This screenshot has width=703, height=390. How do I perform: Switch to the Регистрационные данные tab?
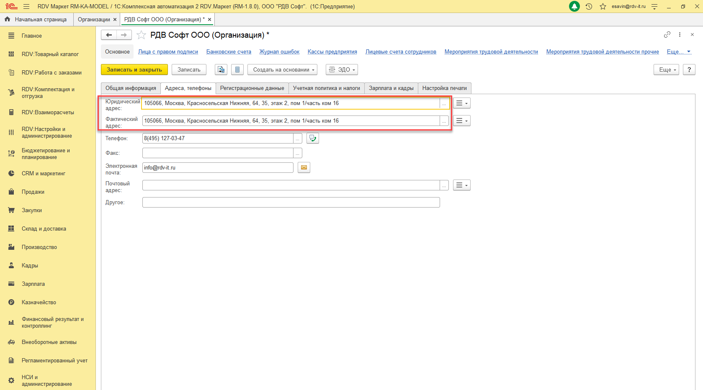click(x=252, y=88)
